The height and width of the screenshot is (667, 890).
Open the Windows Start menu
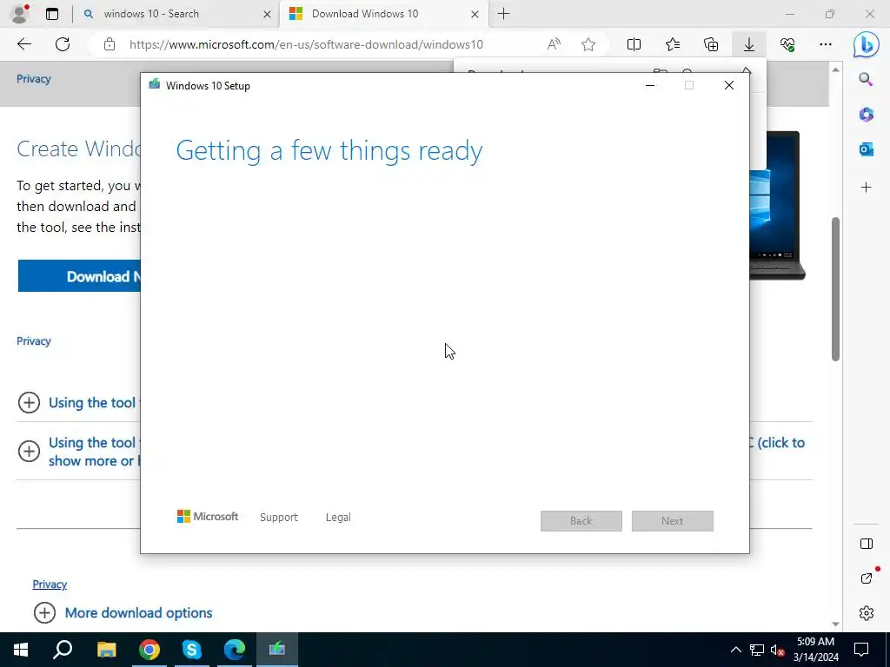[x=21, y=650]
